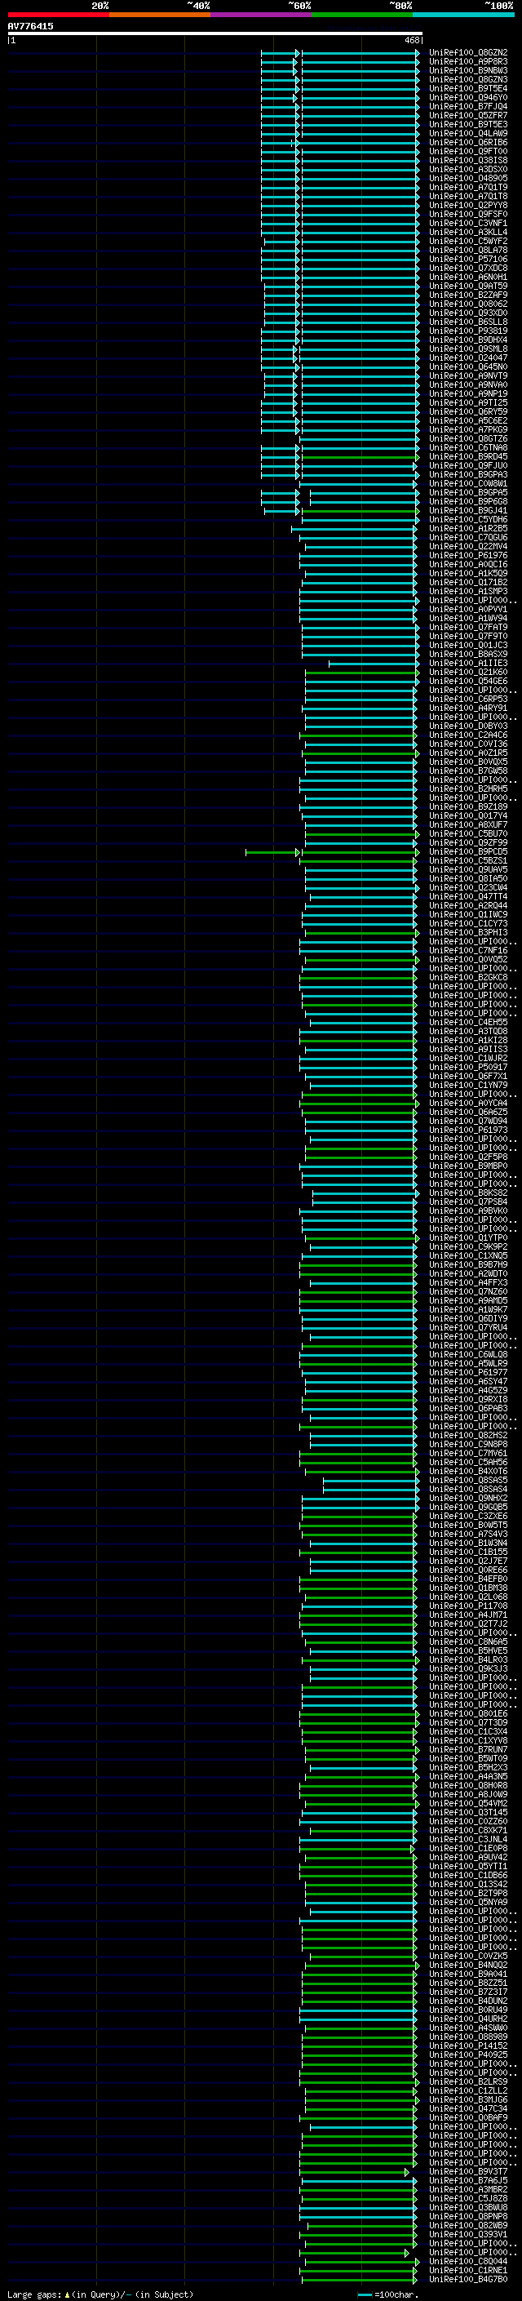The image size is (522, 2301).
Task: Click the green ~80% identity color segment
Action: pyautogui.click(x=362, y=15)
